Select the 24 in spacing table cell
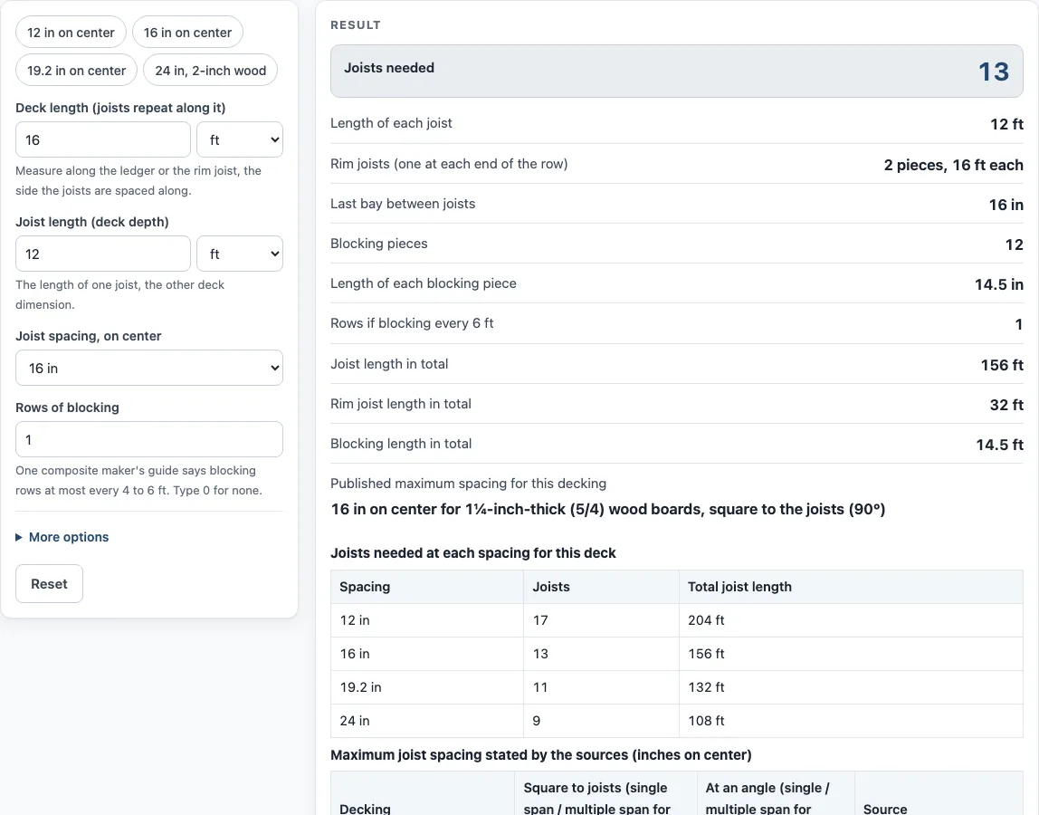The width and height of the screenshot is (1039, 815). tap(427, 721)
